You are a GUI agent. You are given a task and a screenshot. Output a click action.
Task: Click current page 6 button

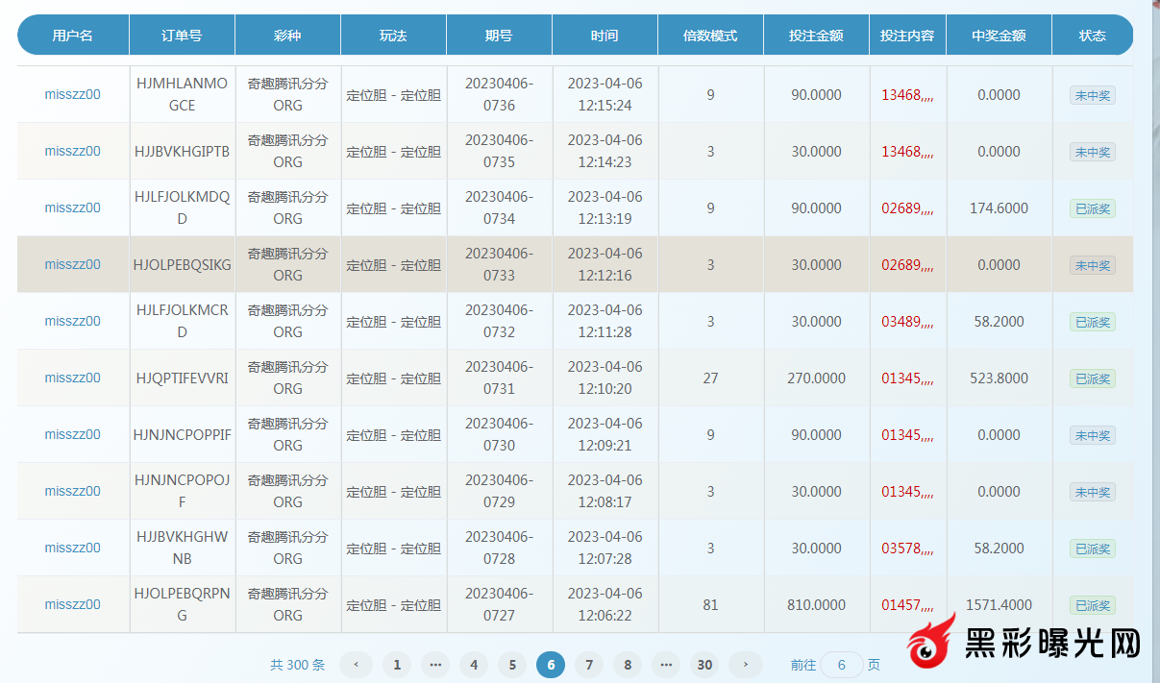pos(551,665)
